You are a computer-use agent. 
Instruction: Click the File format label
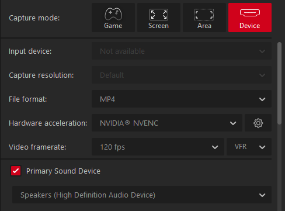28,99
